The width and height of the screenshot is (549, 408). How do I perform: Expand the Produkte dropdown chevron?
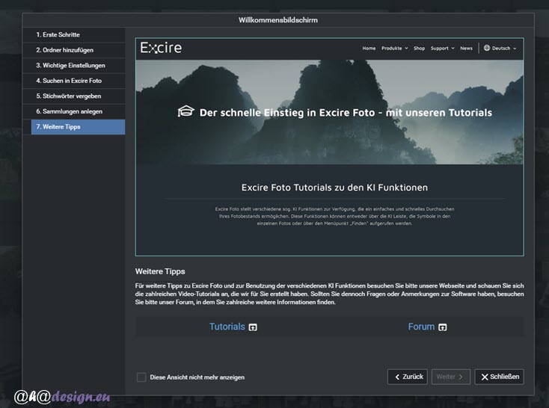click(406, 49)
